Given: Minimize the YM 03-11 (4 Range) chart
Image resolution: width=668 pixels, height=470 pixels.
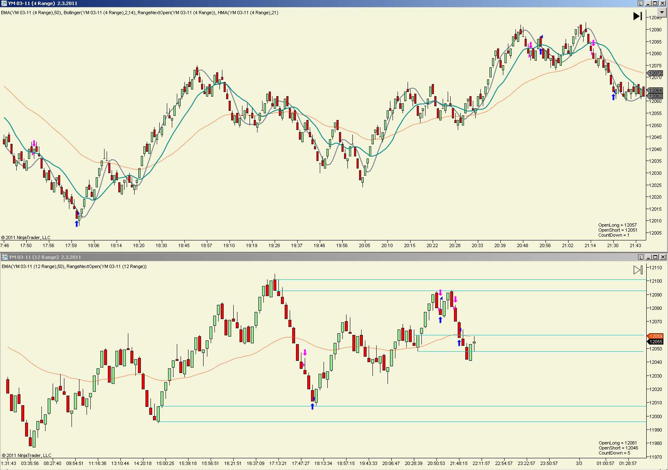Looking at the screenshot, I should coord(648,3).
